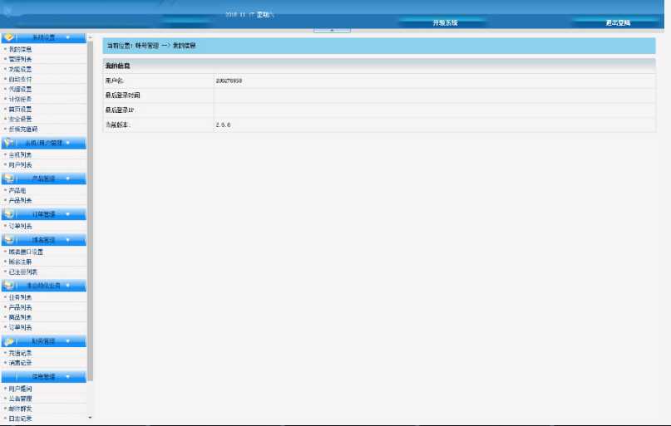Open 充值记录 under 财务管理
Screen dimensions: 671x426
tap(21, 353)
